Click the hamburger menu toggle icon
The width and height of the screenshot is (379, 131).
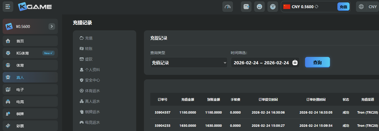pyautogui.click(x=8, y=7)
